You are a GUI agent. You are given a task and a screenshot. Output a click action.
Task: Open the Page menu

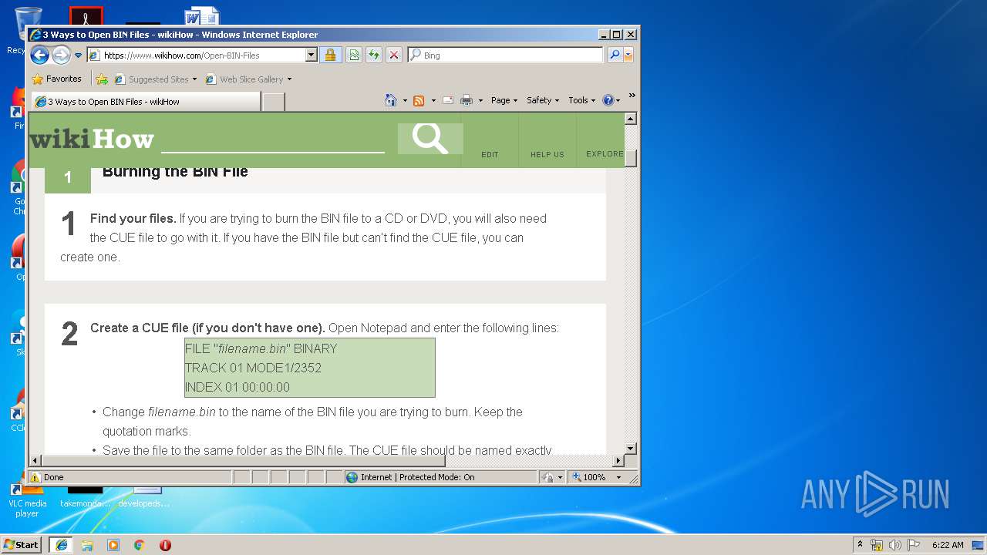coord(504,100)
